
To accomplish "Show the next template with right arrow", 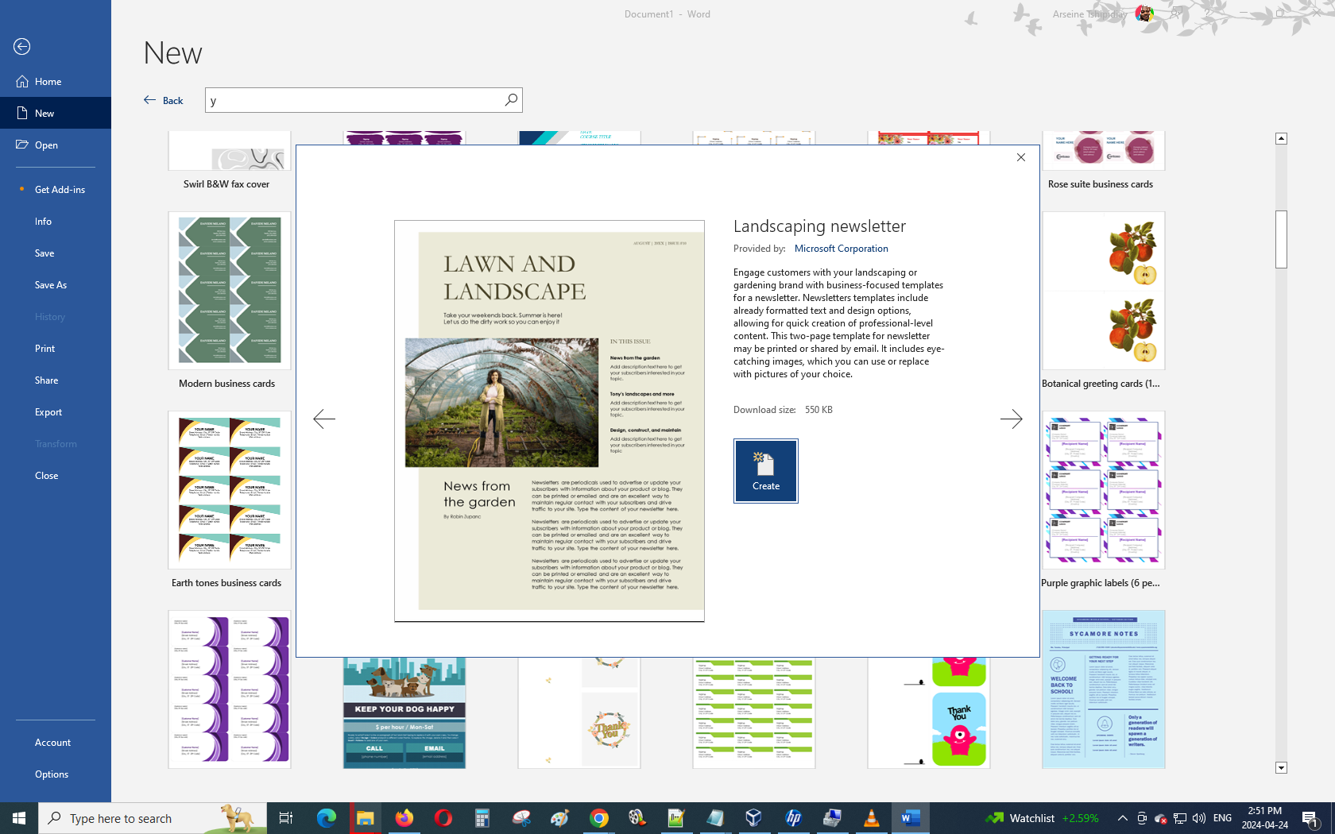I will [1011, 419].
